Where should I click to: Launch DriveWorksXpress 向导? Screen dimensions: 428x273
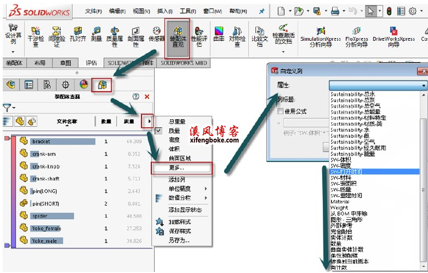(x=394, y=37)
